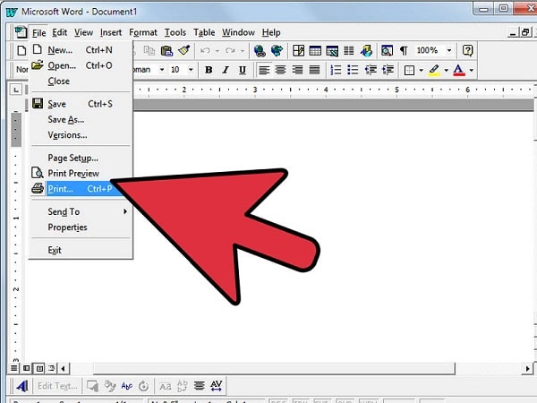Click the Document Map magnifier icon
This screenshot has height=403, width=537.
[387, 51]
